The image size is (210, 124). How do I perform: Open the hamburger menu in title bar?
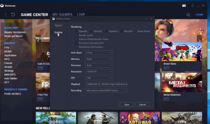(193, 6)
